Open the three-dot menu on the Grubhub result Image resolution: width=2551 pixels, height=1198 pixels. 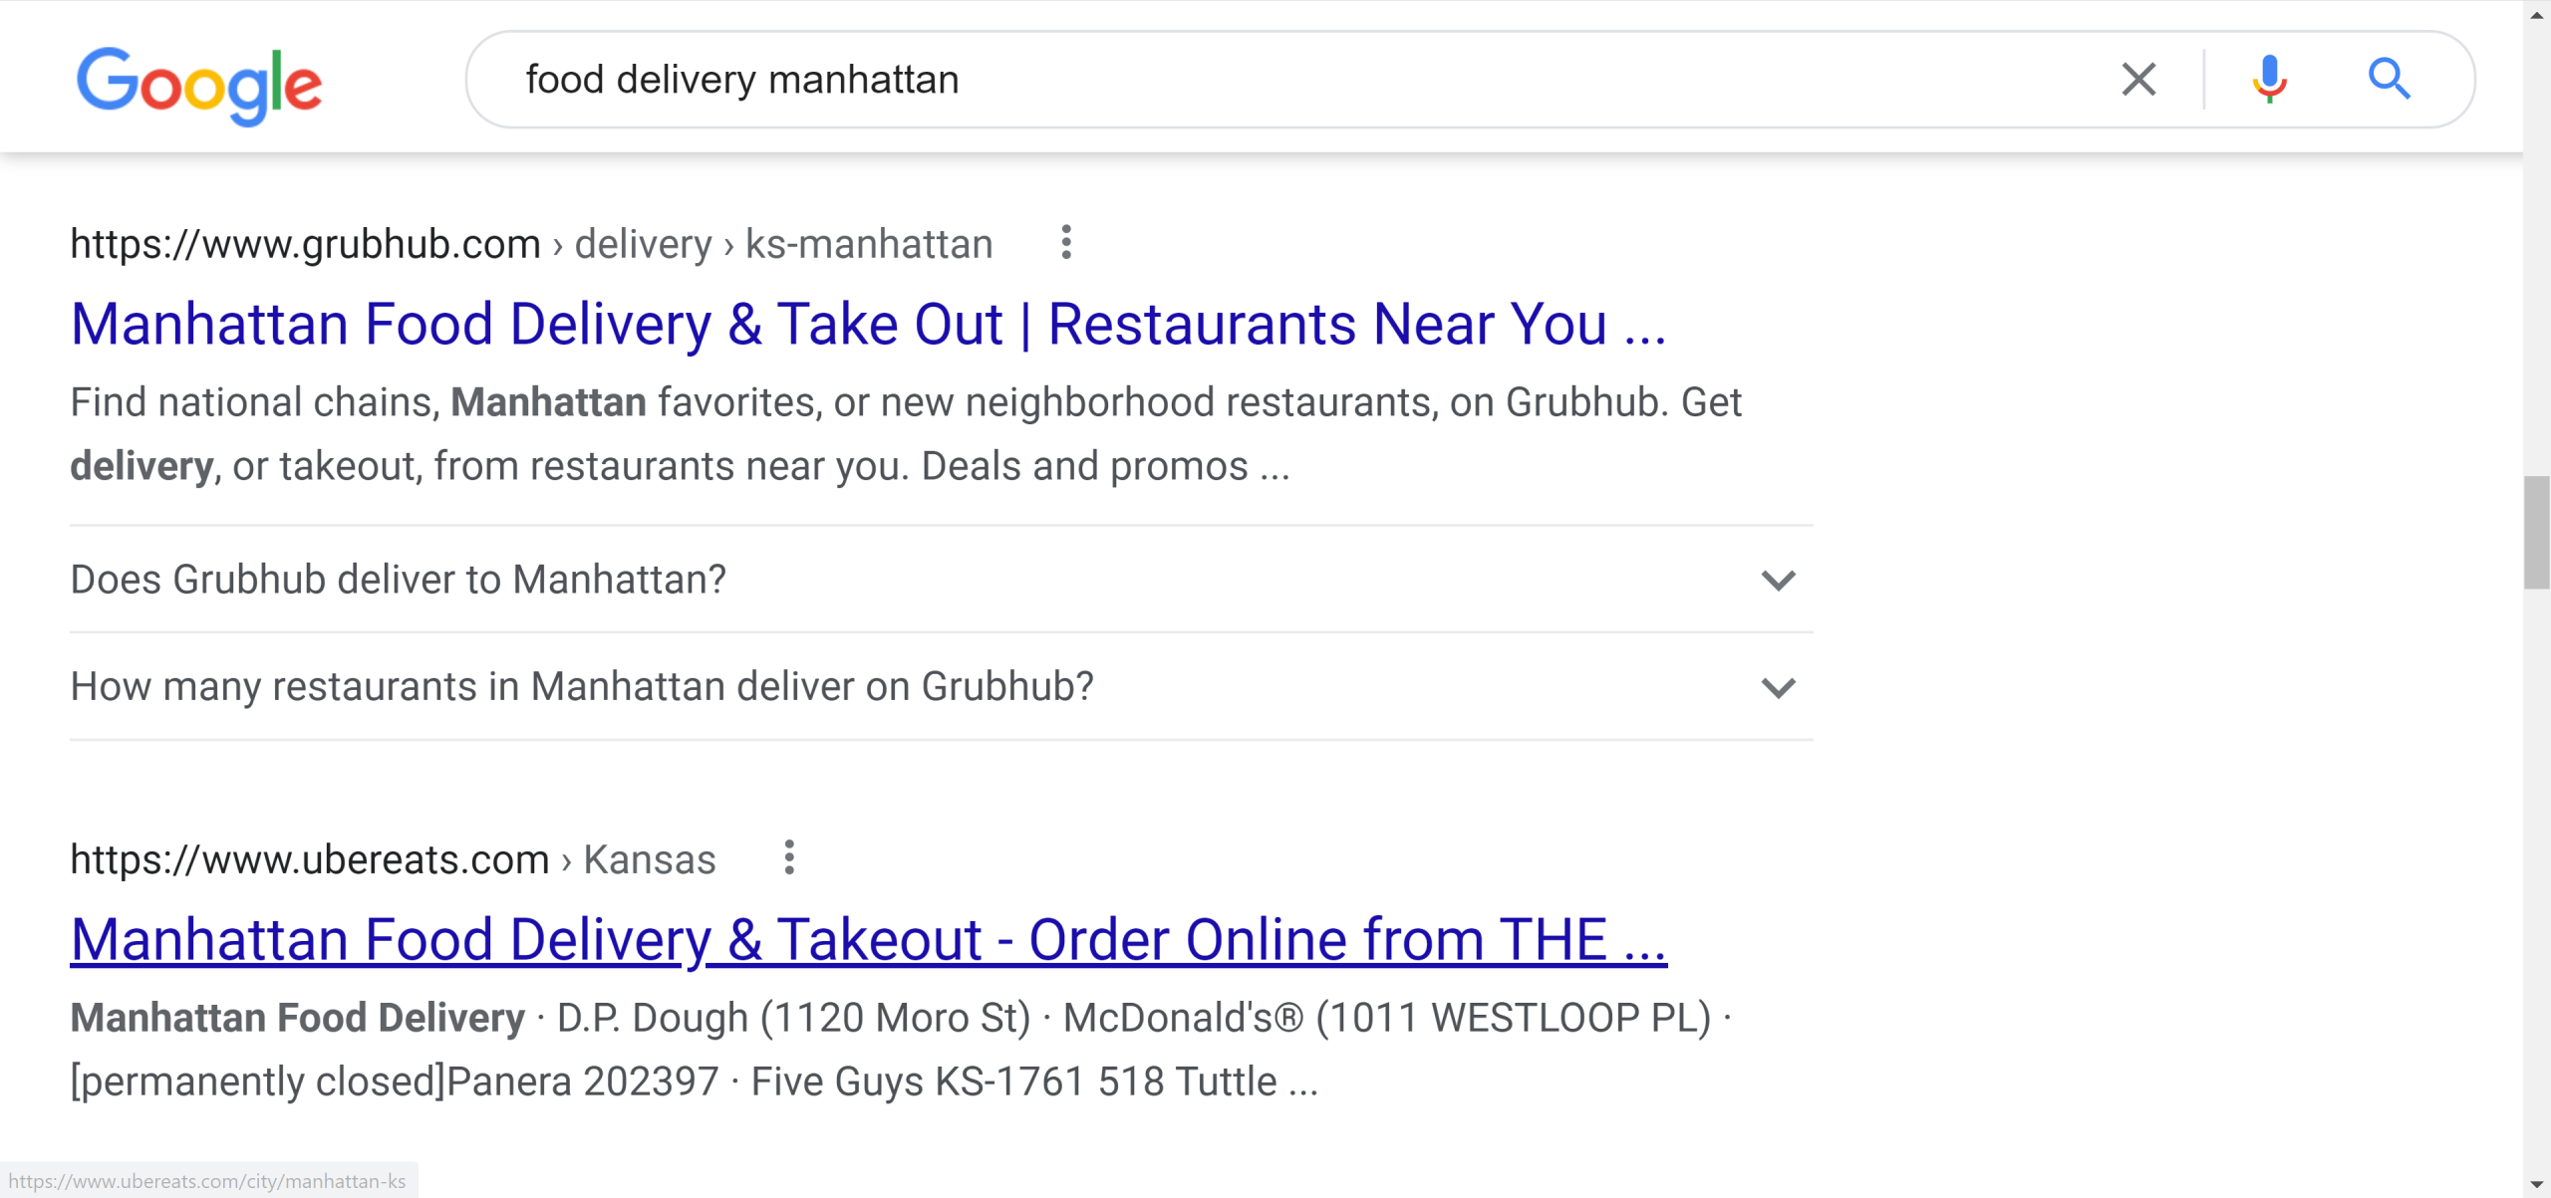point(1065,242)
